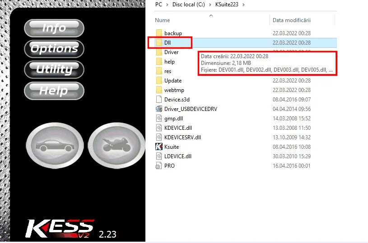Screen dimensions: 368x243
Task: Select the 'PRO' file name
Action: click(x=169, y=165)
